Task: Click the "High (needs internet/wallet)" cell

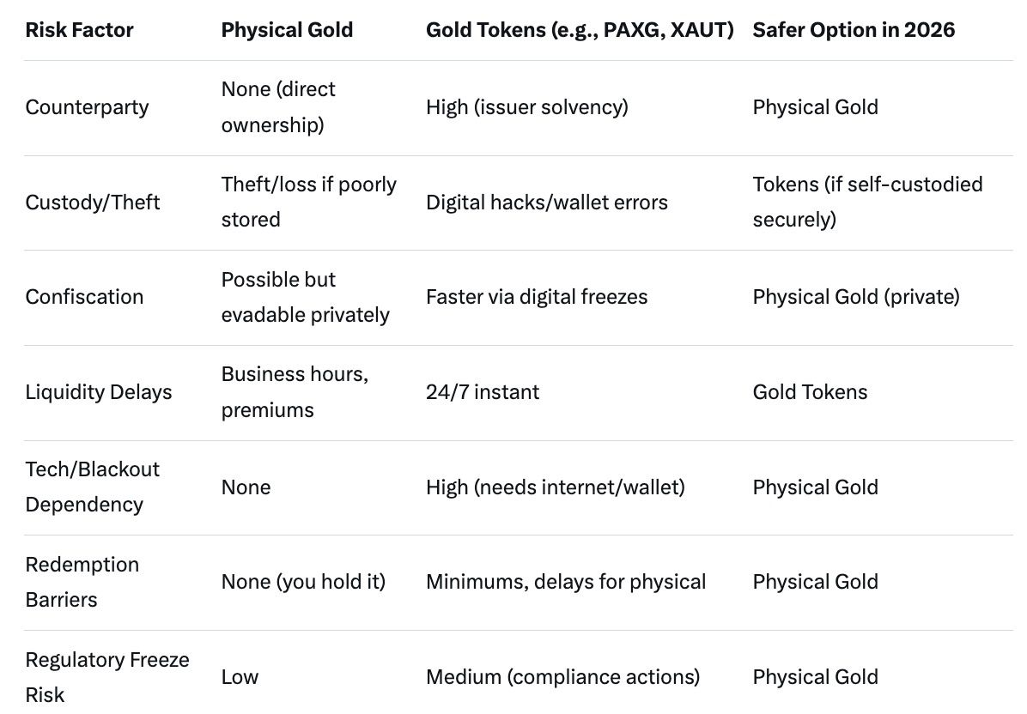Action: pyautogui.click(x=556, y=487)
